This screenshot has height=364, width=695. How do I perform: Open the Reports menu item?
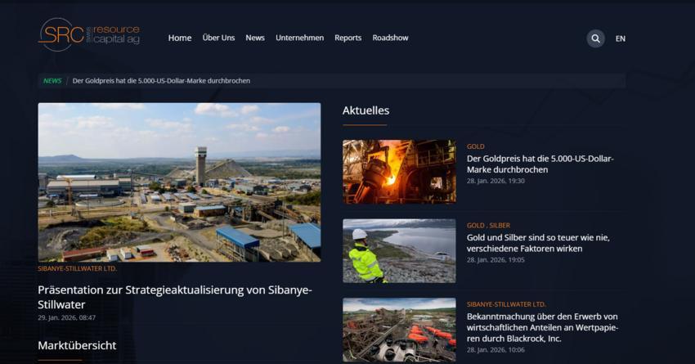pyautogui.click(x=348, y=38)
